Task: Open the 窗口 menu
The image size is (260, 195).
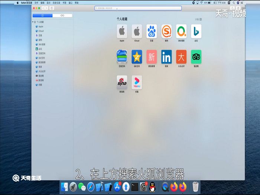Action: click(x=71, y=3)
